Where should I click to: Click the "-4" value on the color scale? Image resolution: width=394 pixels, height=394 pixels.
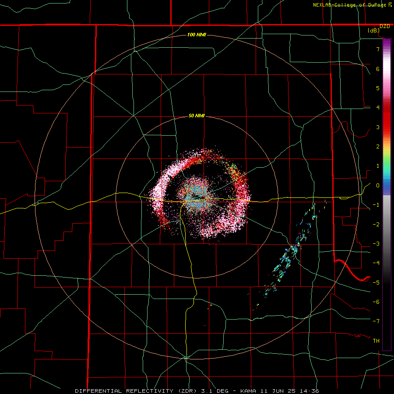coord(376,263)
